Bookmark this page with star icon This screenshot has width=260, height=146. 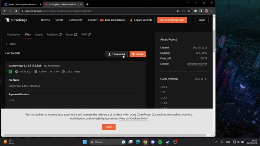(188, 11)
